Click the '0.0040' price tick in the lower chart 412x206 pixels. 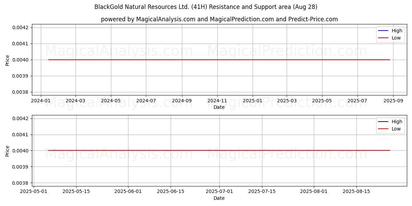click(21, 150)
